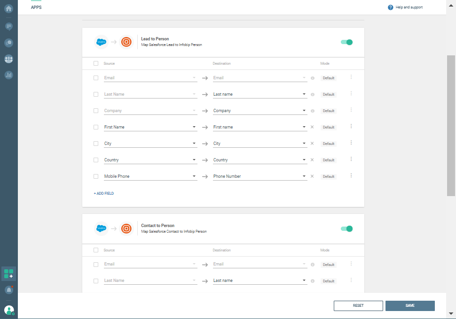Image resolution: width=456 pixels, height=319 pixels.
Task: Open the Analytics icon in the sidebar
Action: click(x=8, y=75)
